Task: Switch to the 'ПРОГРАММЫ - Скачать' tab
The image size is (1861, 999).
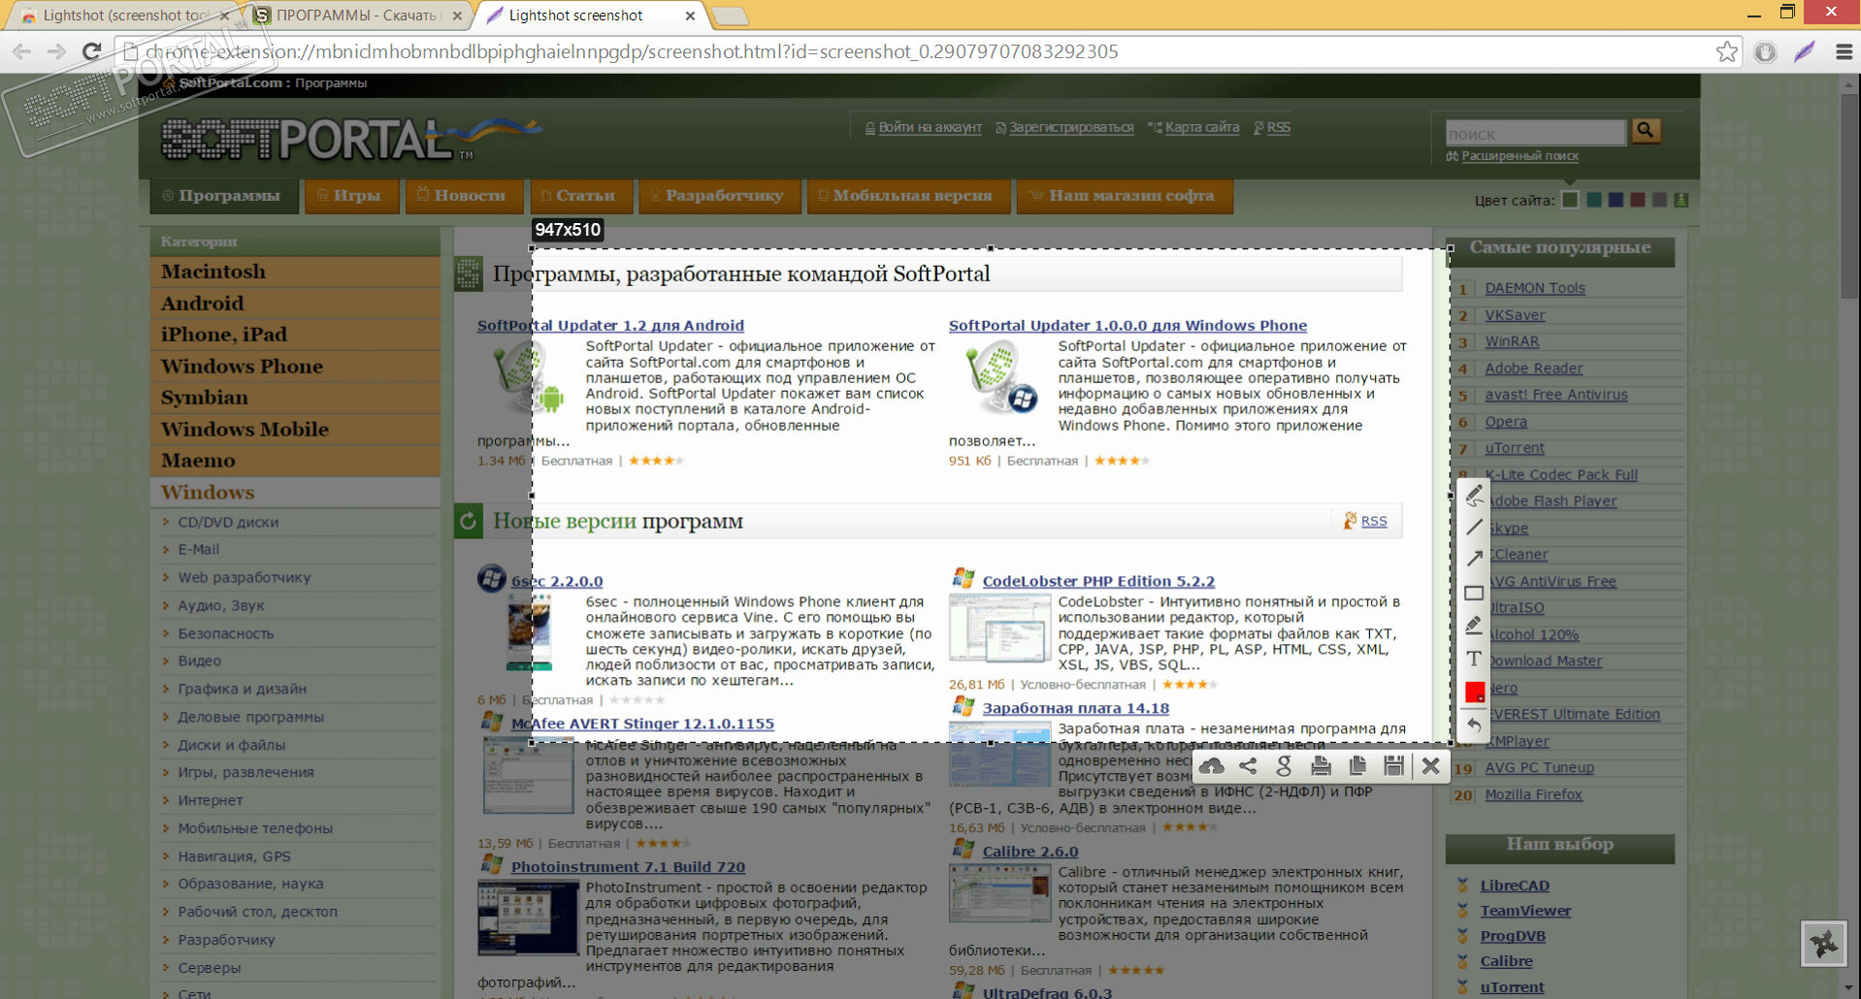Action: pos(356,16)
